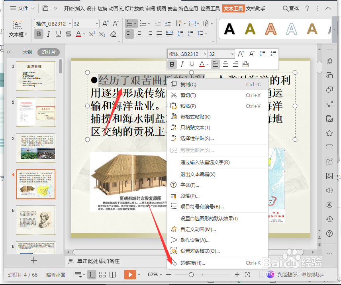Screen dimensions: 341x285
Task: Toggle Italic in the ribbon
Action: point(49,34)
